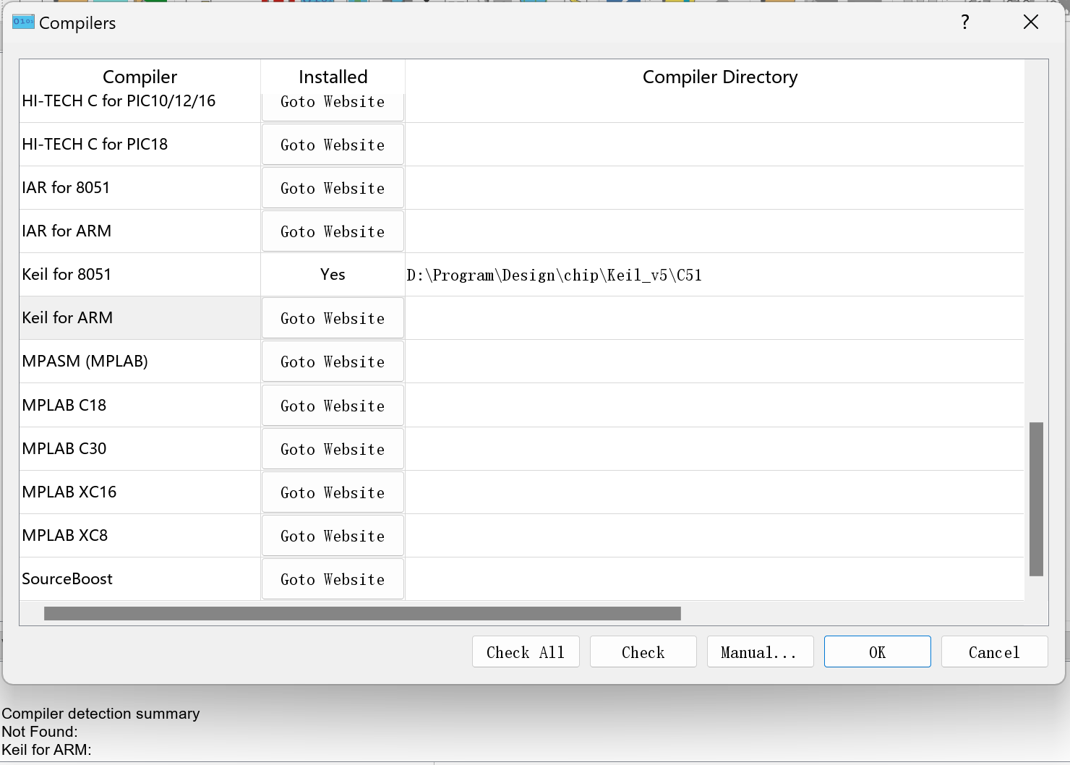
Task: Select the Keil for 8051 row
Action: click(x=67, y=275)
